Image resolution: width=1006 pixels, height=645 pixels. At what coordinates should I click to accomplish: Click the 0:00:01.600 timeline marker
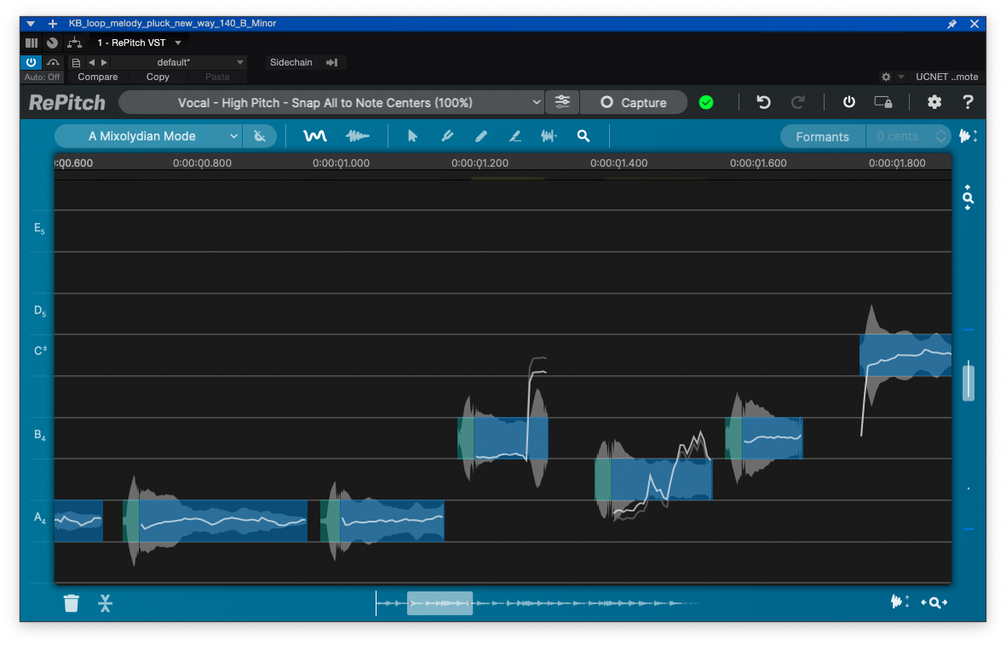pos(758,163)
